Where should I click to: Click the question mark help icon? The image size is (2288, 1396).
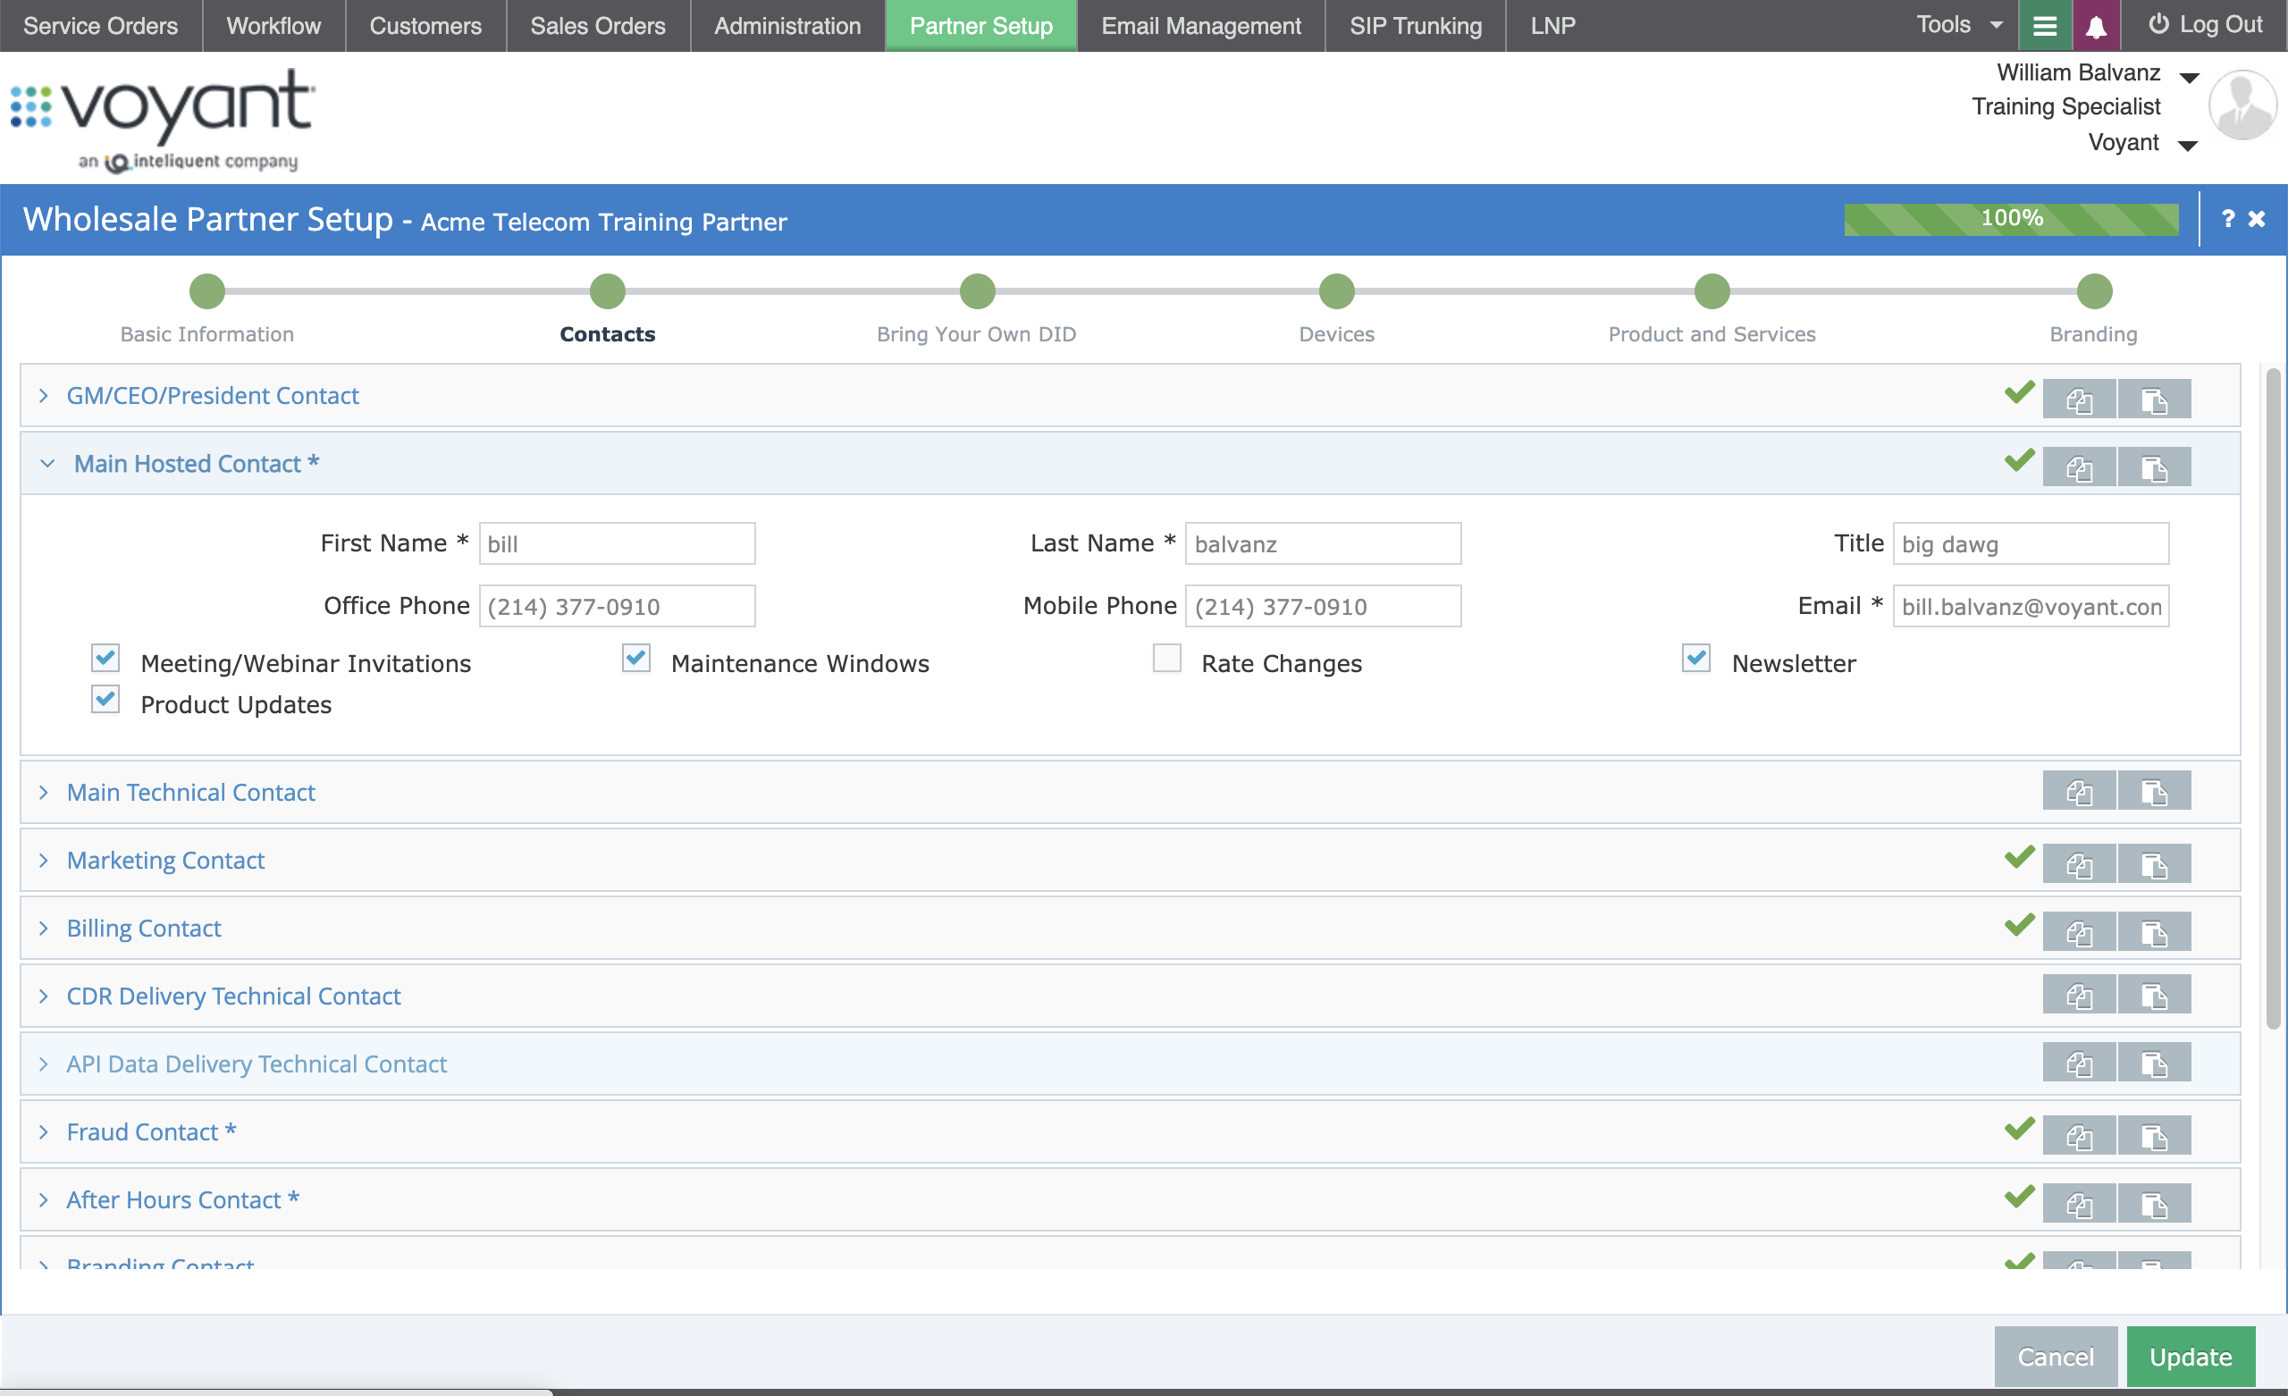2227,218
